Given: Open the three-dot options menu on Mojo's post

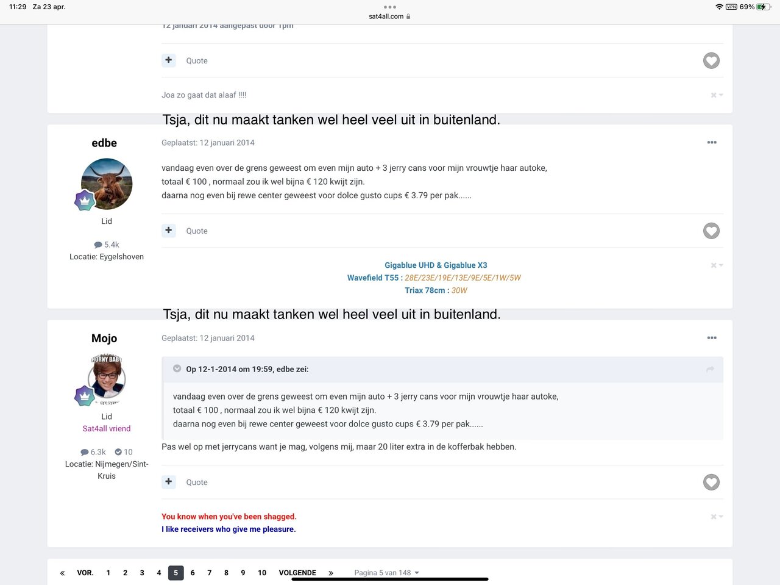Looking at the screenshot, I should pyautogui.click(x=712, y=338).
